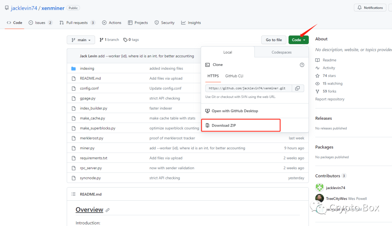Viewport: 392px width, 226px height.
Task: Open the jacklevin74 owner link
Action: pos(24,8)
